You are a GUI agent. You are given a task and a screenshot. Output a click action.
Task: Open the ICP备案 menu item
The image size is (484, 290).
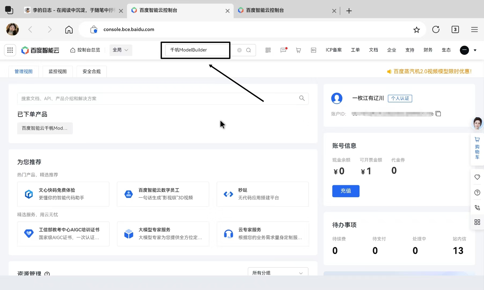click(333, 50)
